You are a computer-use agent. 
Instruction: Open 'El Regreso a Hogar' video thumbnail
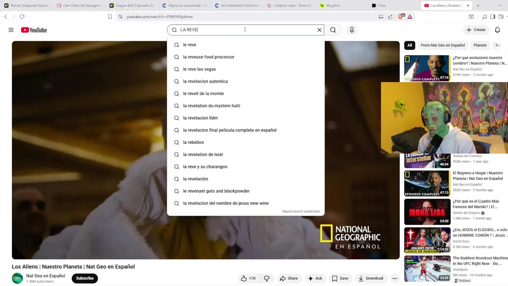tap(427, 184)
